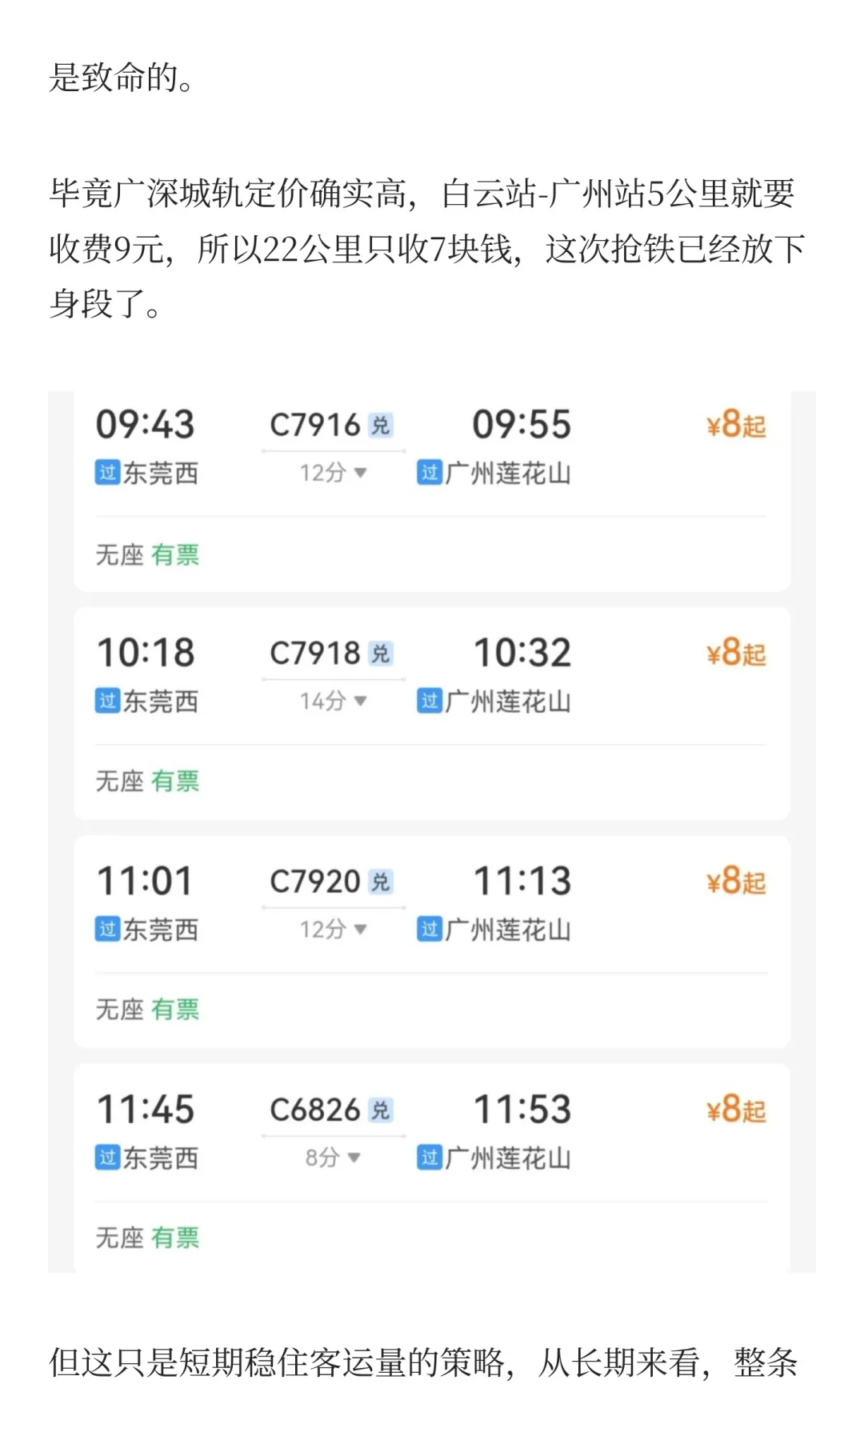864x1440 pixels.
Task: Tap arrival time 11:13 on C7920
Action: coord(522,882)
